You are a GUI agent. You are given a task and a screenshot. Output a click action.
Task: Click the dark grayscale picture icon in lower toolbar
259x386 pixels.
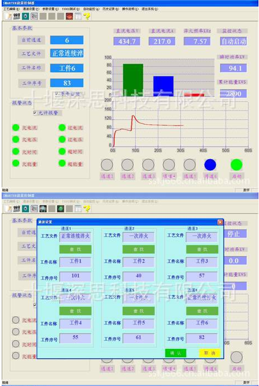click(43, 209)
